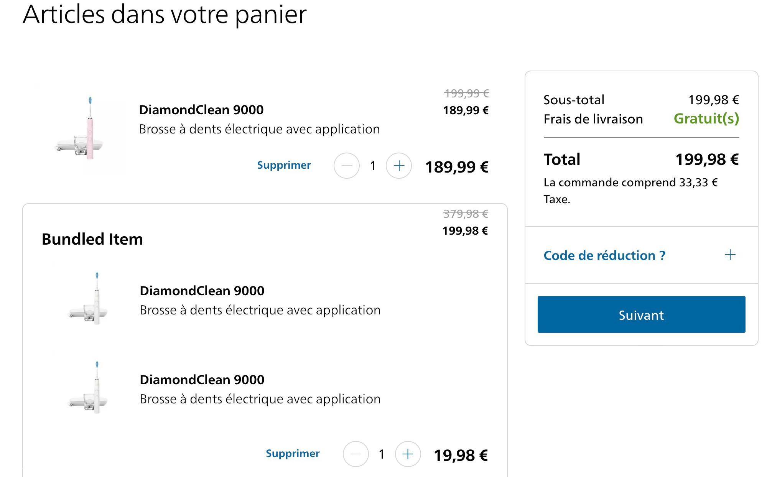Click the Bundled Item heading
Viewport: 767px width, 477px height.
(x=92, y=239)
